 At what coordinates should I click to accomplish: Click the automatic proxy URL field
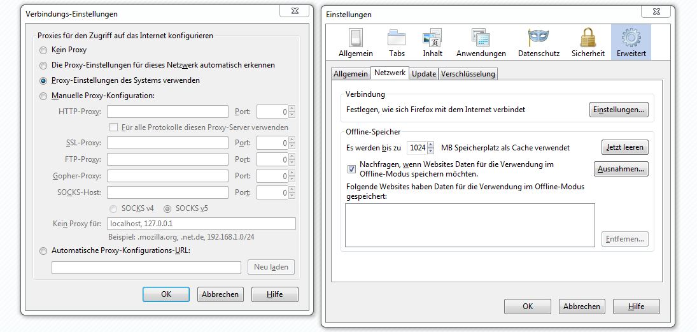point(146,268)
